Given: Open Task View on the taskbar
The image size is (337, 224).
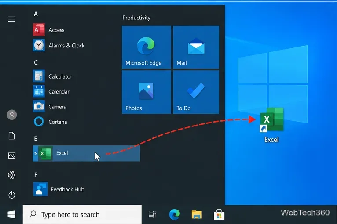Looking at the screenshot, I should tap(152, 214).
